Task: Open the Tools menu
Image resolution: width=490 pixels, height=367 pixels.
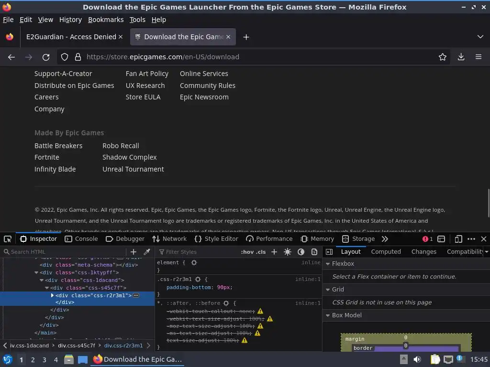Action: (137, 20)
